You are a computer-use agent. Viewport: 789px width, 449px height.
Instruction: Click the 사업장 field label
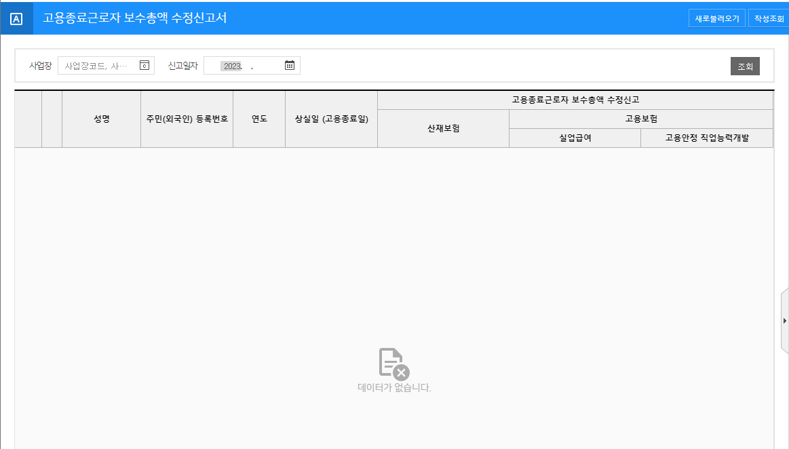tap(40, 66)
